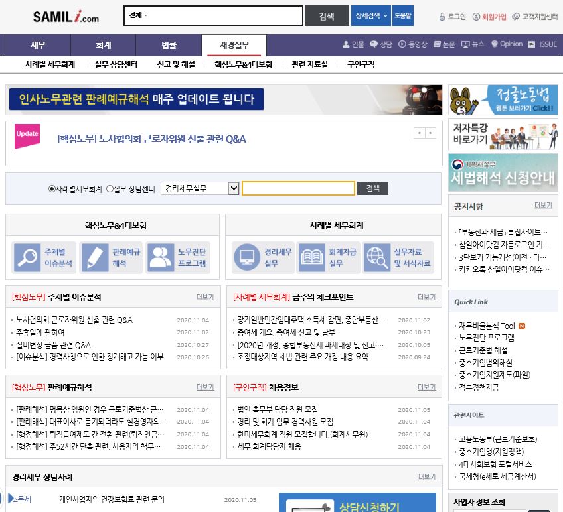Expand 상세검색 dropdown button
Image resolution: width=563 pixels, height=512 pixels.
[371, 15]
